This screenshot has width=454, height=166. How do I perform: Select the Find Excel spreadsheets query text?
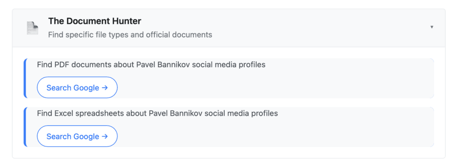click(157, 113)
